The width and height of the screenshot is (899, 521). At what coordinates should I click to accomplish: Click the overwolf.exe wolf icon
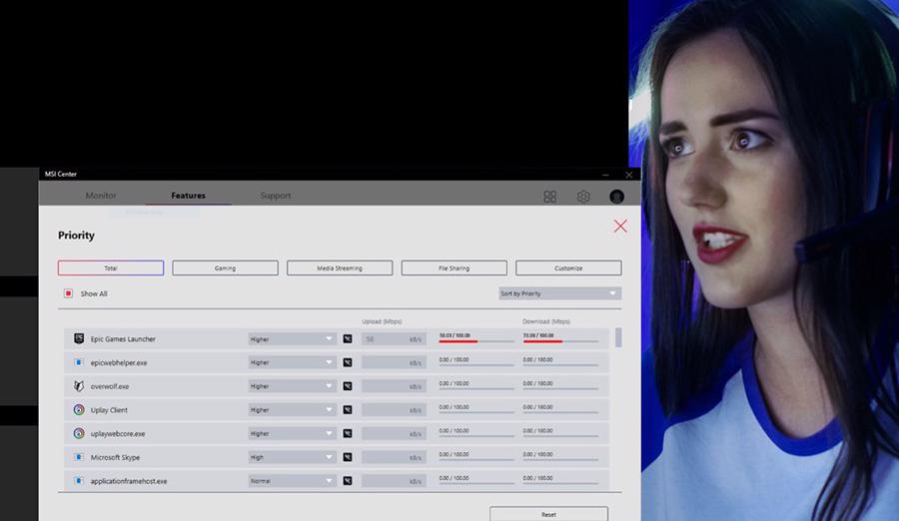(x=79, y=386)
